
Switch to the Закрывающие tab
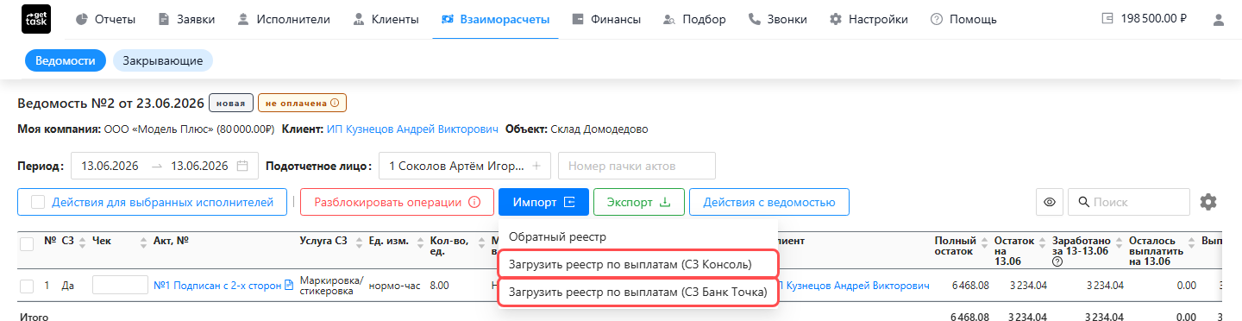coord(162,61)
